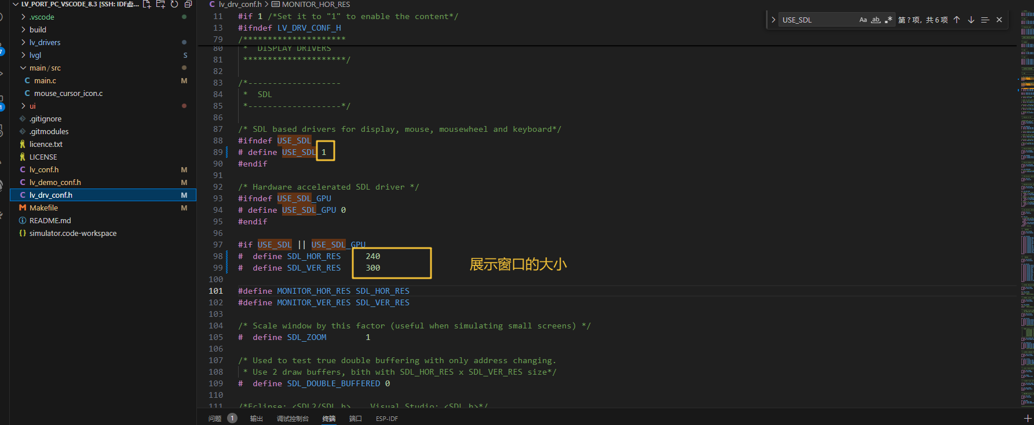Open licence.txt file
This screenshot has width=1034, height=425.
[x=103, y=144]
